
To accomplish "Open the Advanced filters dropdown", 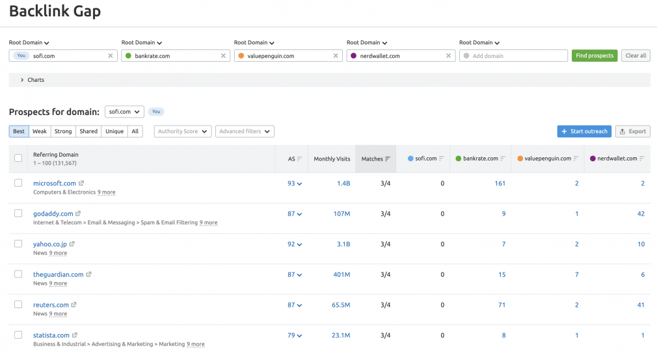I will point(245,131).
